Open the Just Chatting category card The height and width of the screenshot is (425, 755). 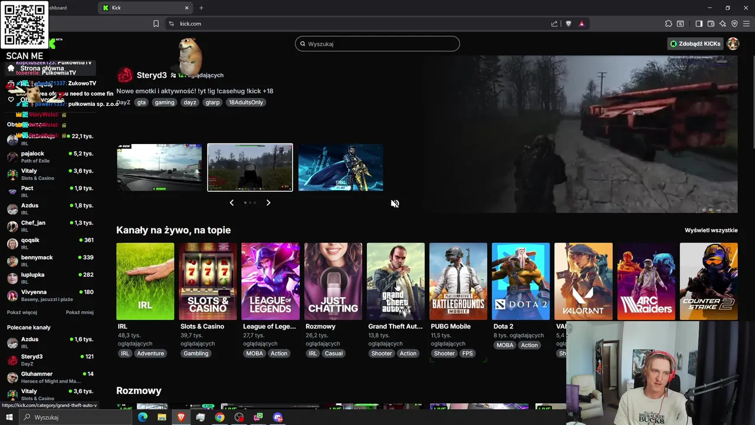pyautogui.click(x=333, y=282)
